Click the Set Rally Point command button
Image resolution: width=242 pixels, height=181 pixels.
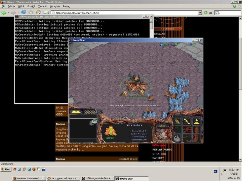tap(187, 121)
